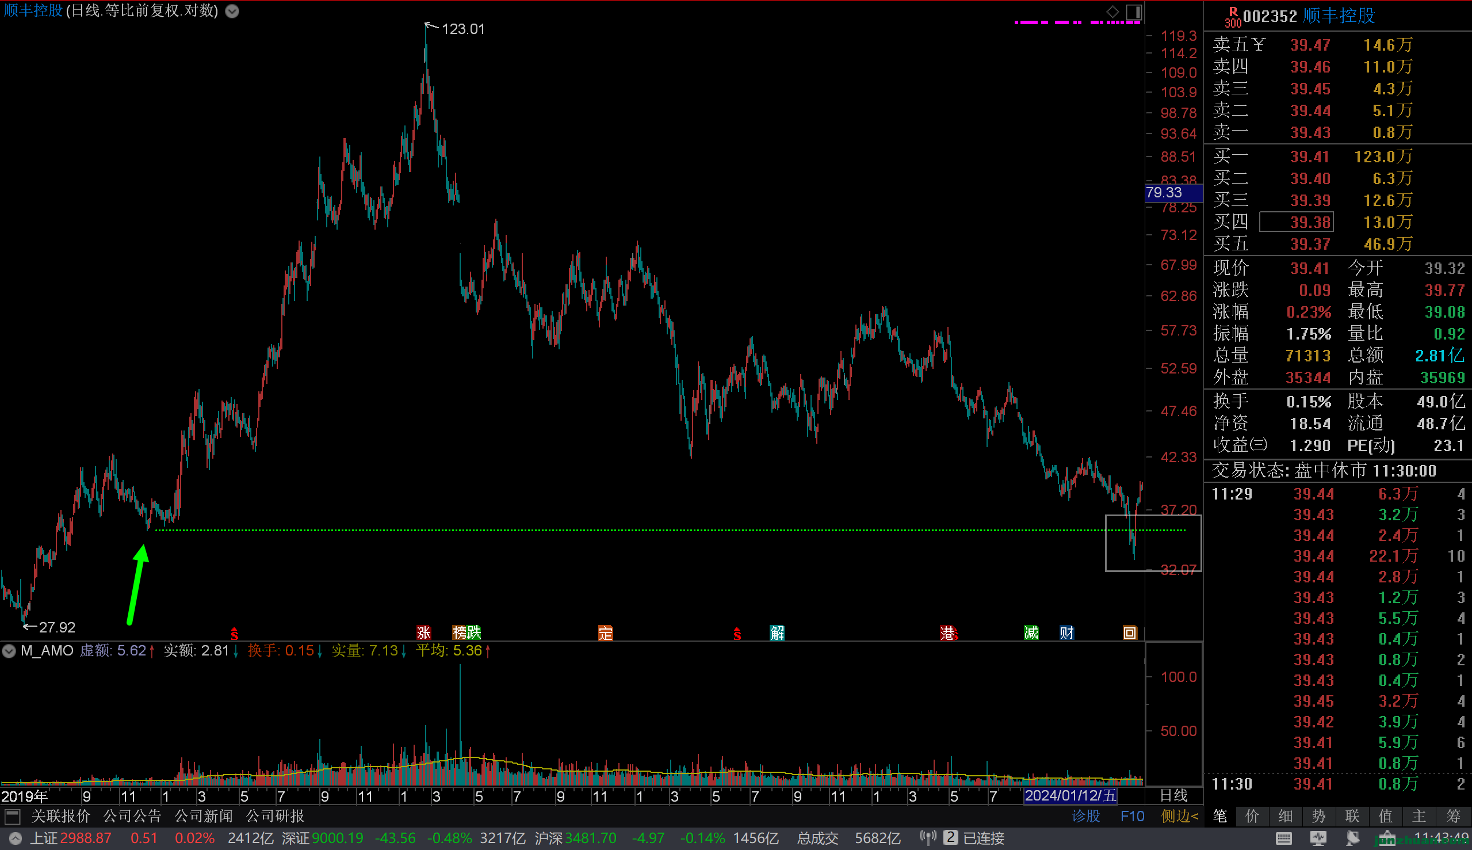
Task: Collapse side panel with 侧边< button
Action: [1180, 815]
